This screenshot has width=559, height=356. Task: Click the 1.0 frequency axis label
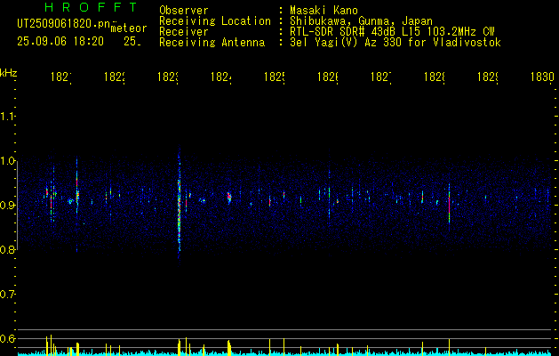pos(7,161)
